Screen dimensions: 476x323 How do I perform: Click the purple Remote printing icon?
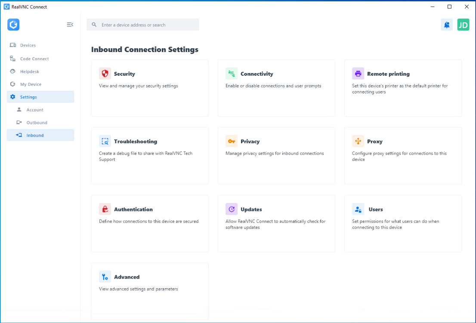tap(358, 74)
